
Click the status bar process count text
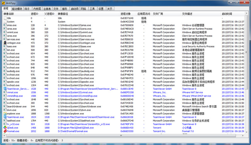pyautogui.click(x=9, y=140)
